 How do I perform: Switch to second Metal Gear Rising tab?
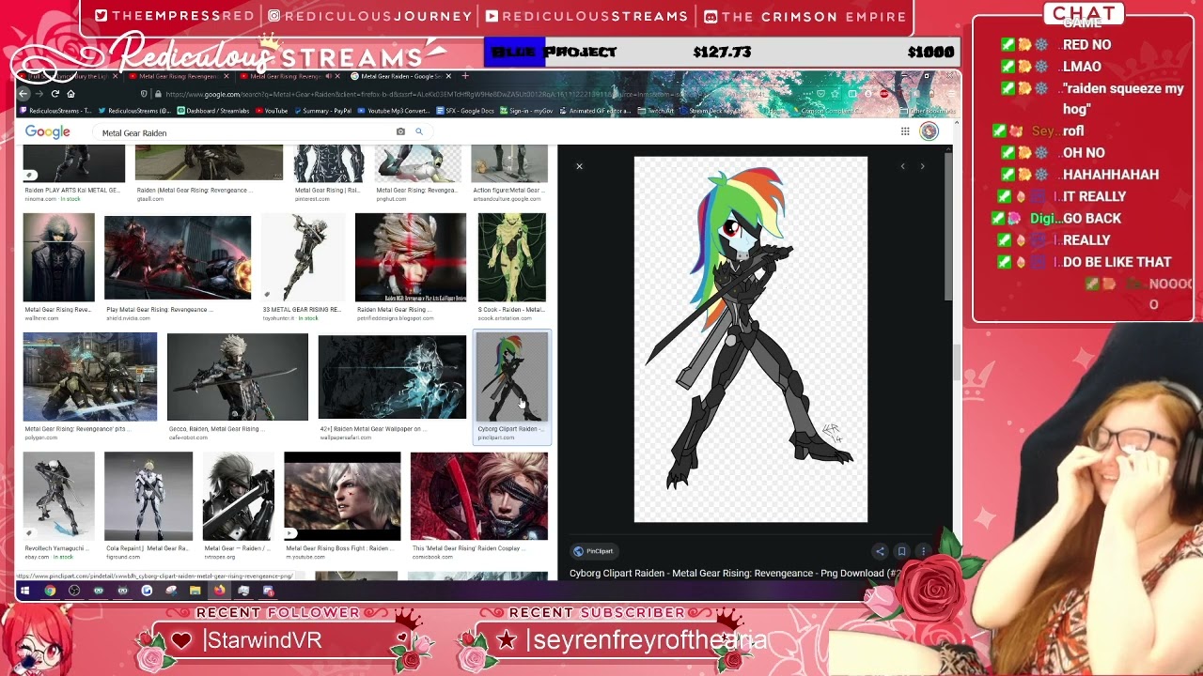coord(289,76)
